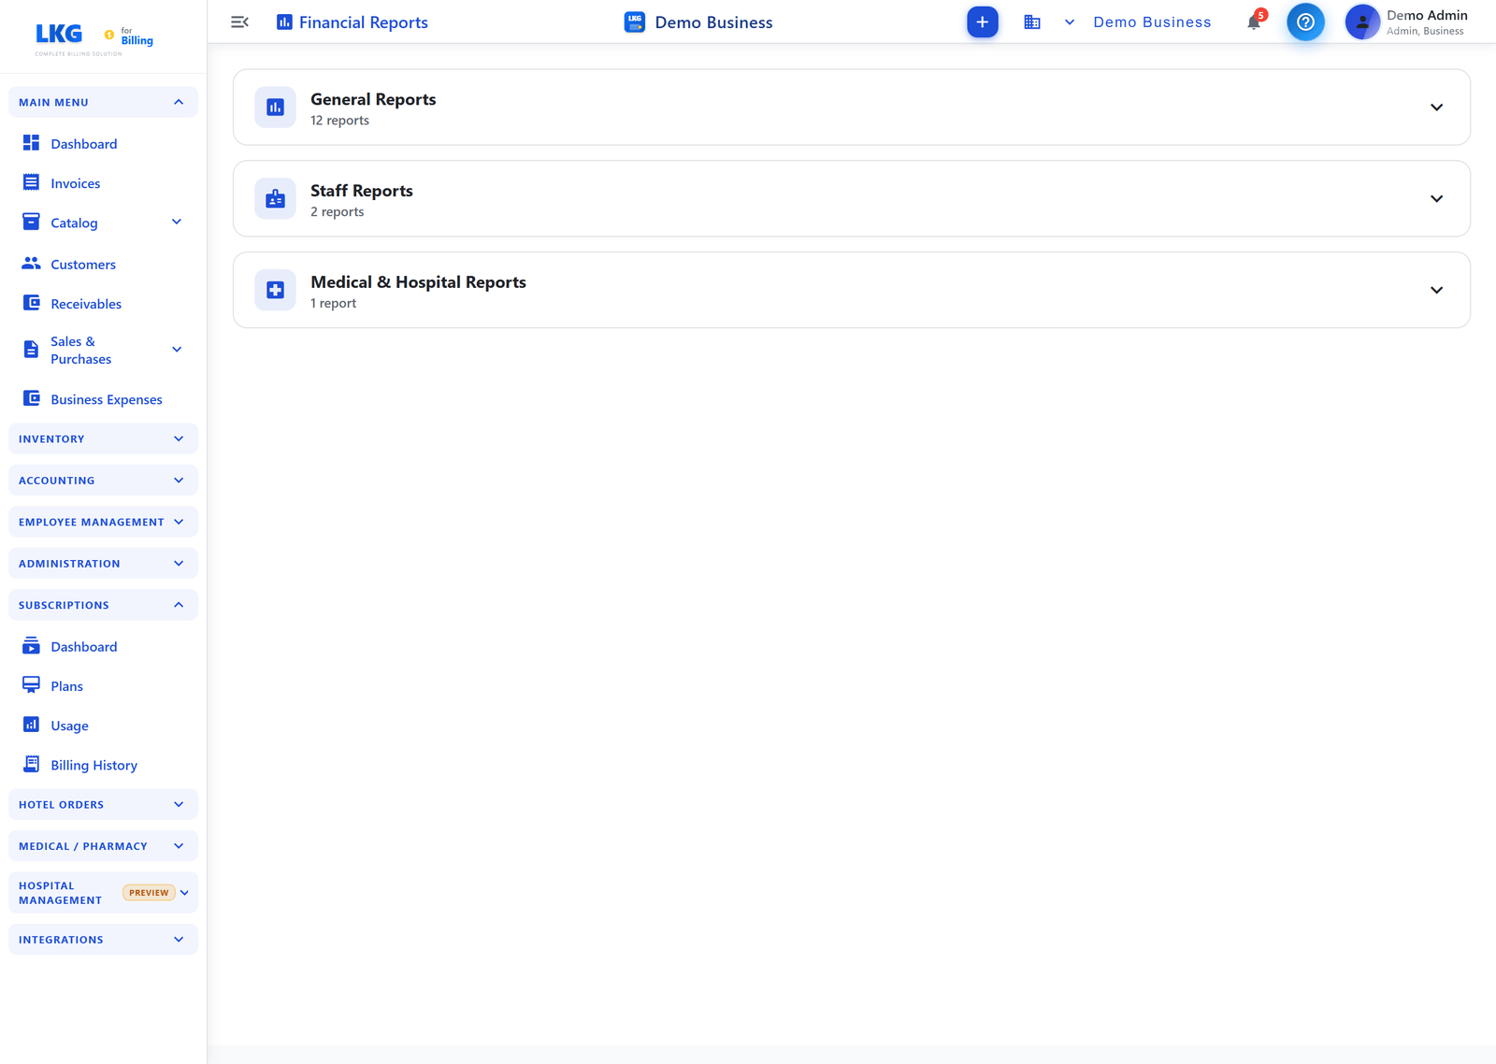The image size is (1496, 1064).
Task: Open the Plans subscription page
Action: [x=66, y=686]
